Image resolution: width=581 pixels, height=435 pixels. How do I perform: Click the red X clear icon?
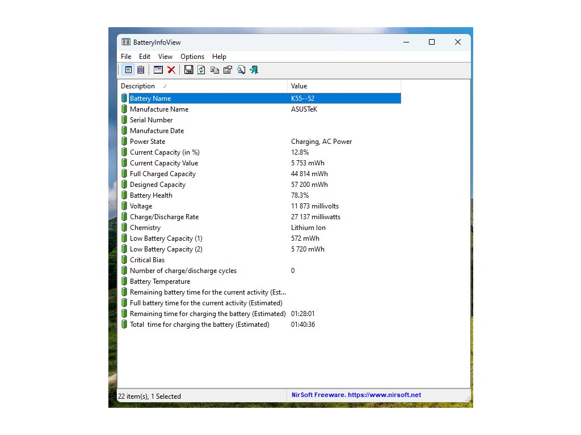171,70
